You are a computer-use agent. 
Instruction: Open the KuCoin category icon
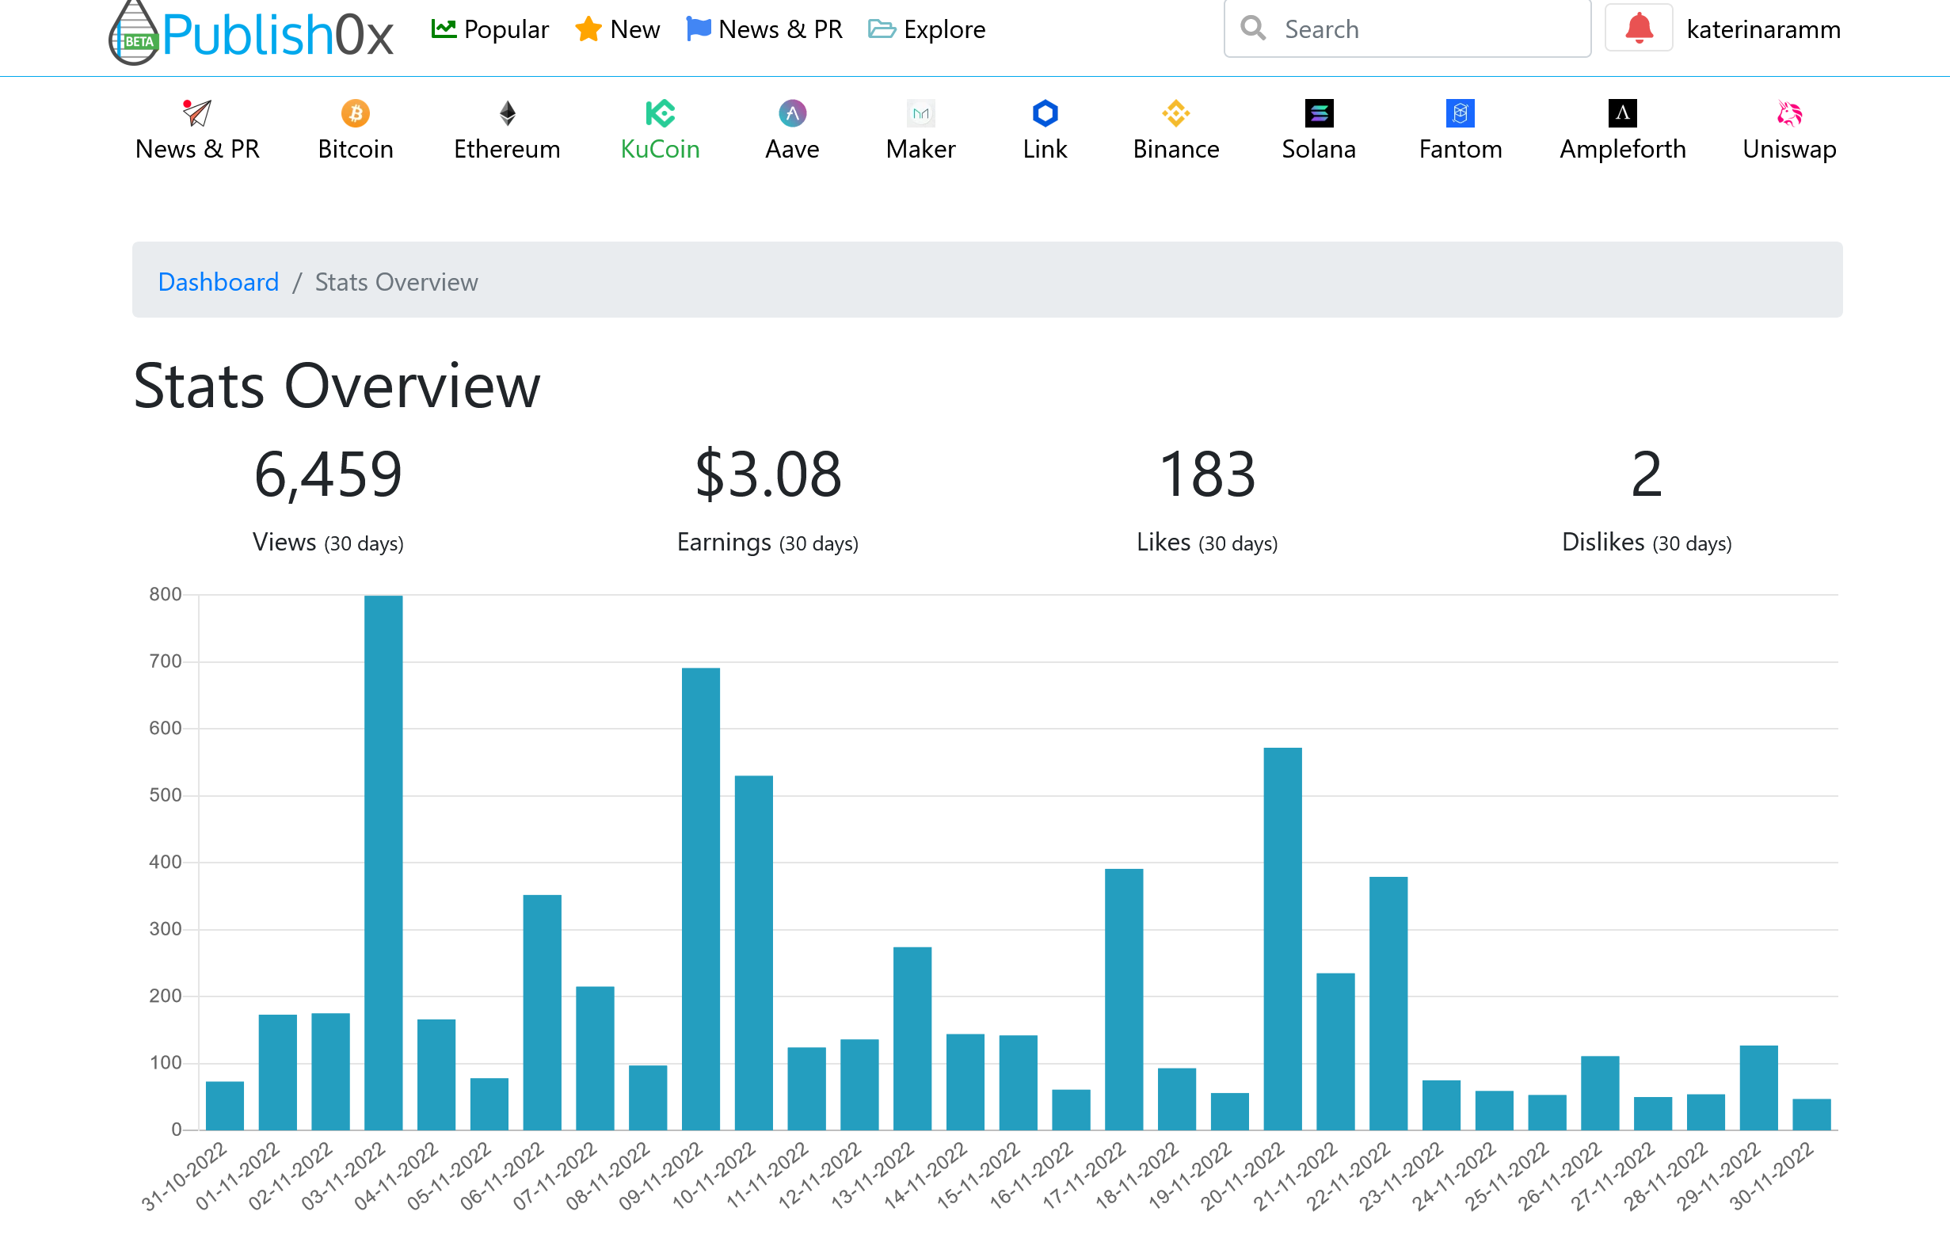pos(660,113)
